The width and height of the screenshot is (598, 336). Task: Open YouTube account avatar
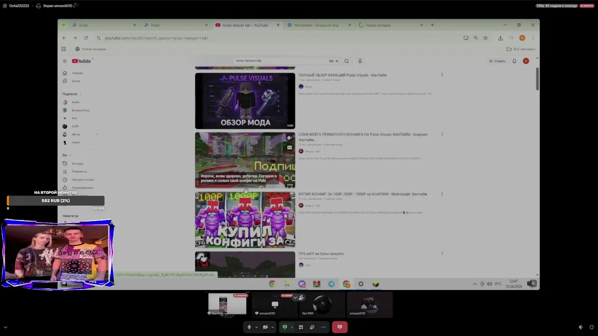526,61
